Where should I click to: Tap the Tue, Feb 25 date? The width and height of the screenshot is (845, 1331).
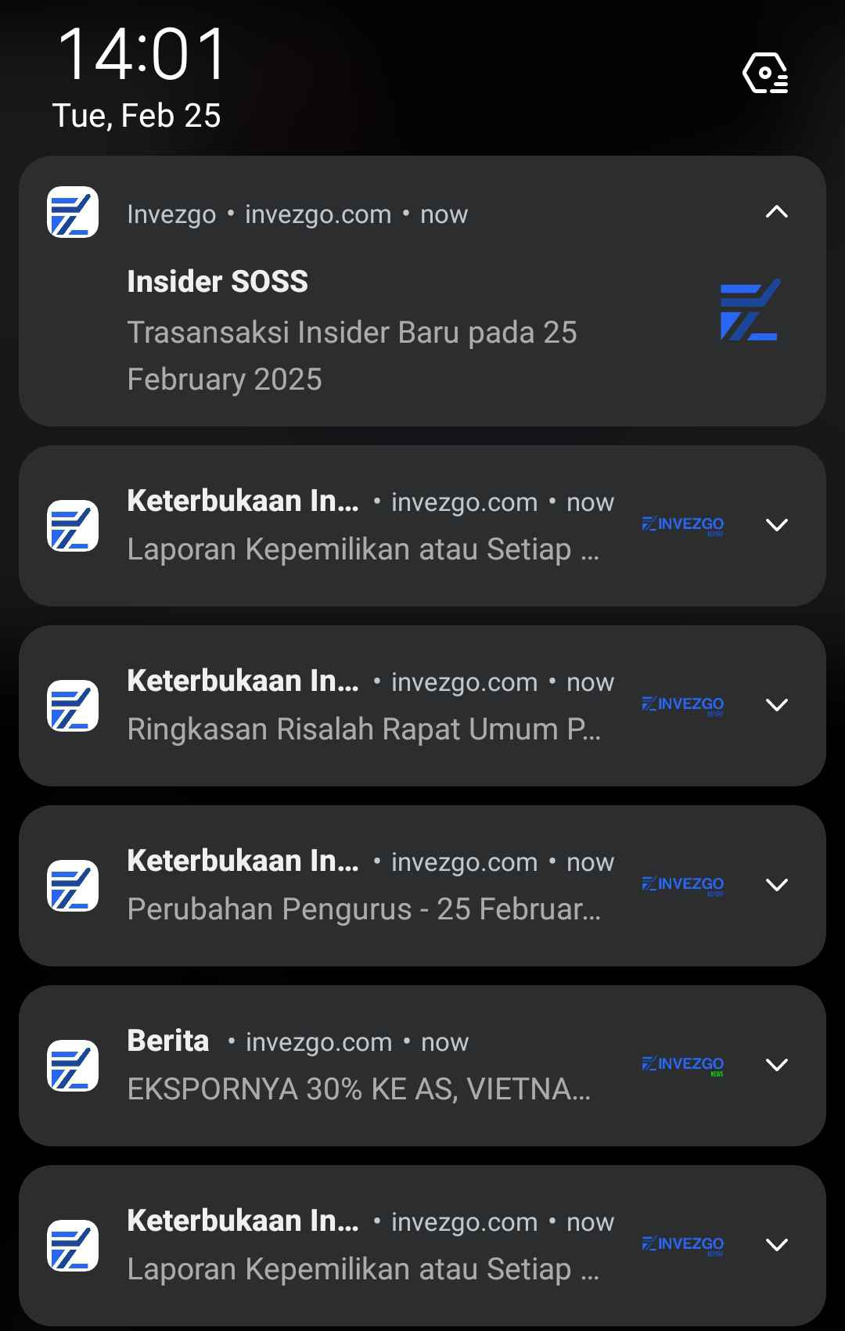136,116
